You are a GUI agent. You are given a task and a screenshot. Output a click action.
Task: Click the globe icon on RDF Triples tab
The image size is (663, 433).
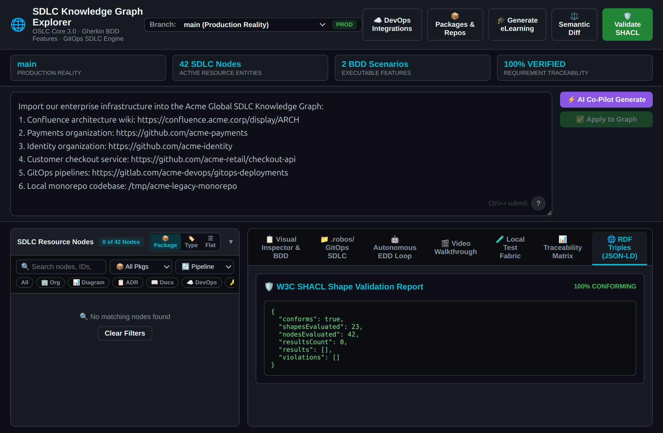(611, 239)
